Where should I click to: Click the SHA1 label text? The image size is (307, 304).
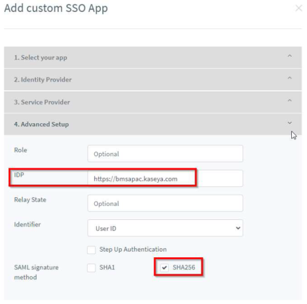coord(107,267)
